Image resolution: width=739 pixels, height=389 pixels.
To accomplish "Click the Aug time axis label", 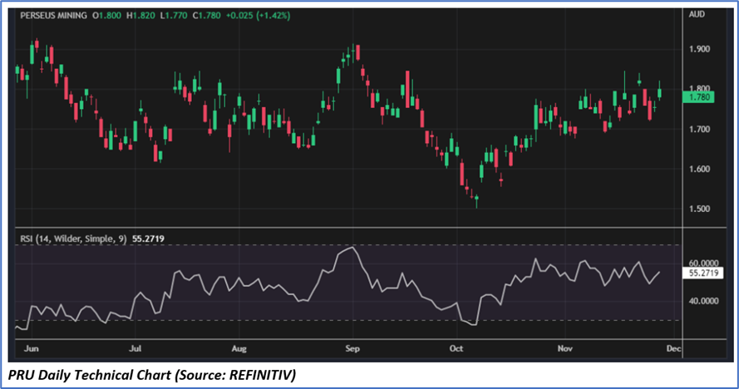I will (239, 349).
